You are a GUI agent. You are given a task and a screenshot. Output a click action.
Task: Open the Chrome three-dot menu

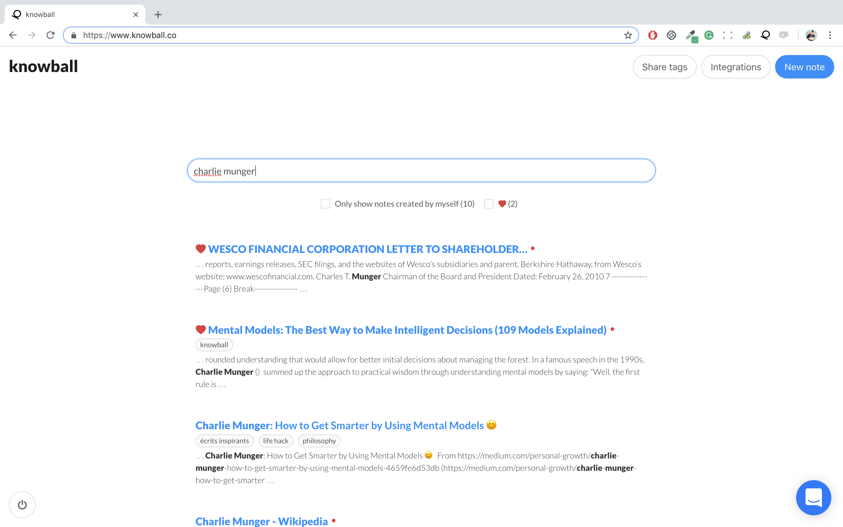pos(830,35)
